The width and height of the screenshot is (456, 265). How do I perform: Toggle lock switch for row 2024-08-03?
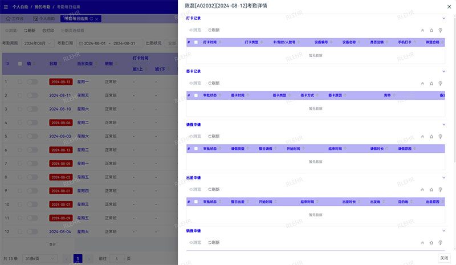32,136
